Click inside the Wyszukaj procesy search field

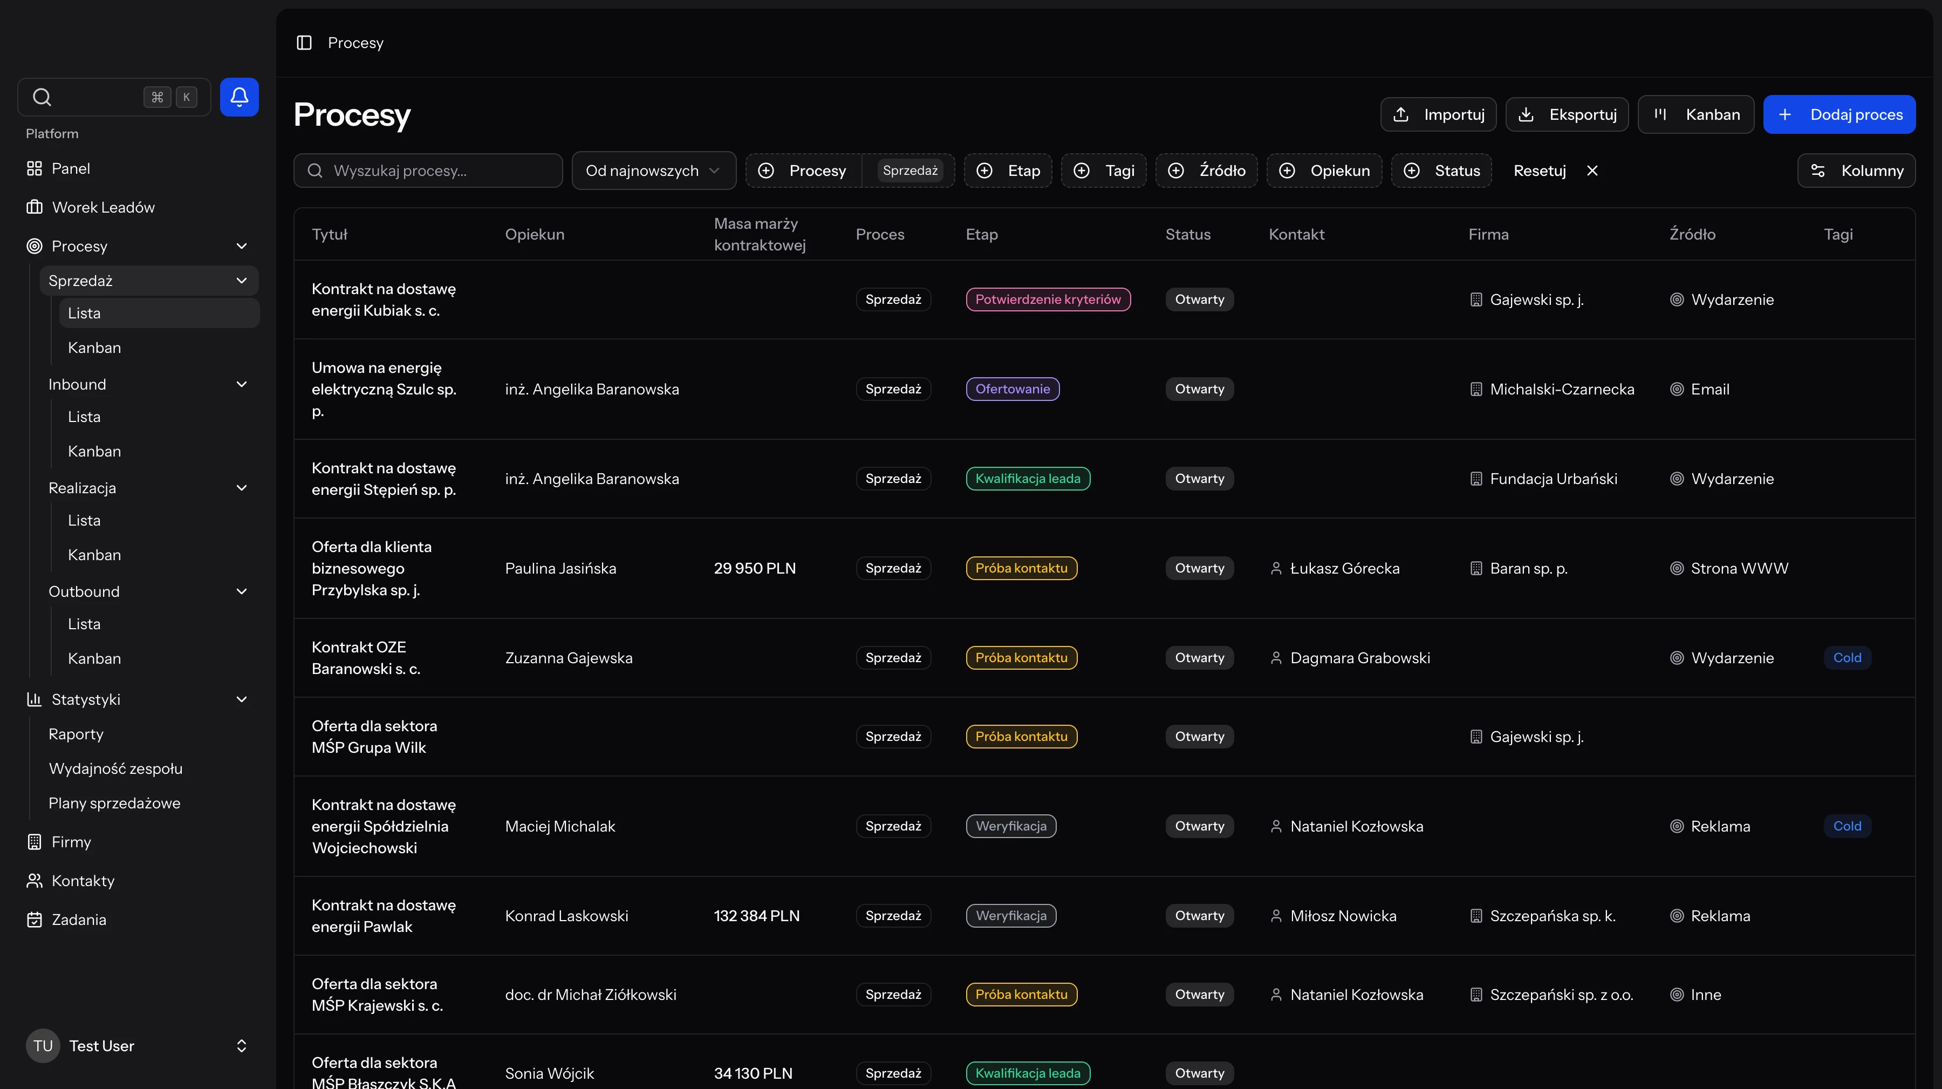[427, 171]
